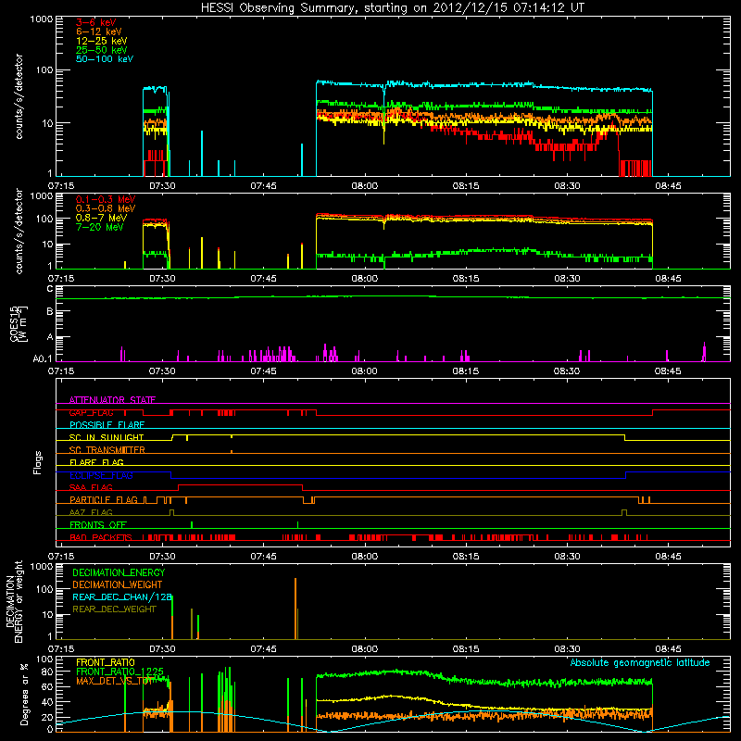Select the FRONTS_OFF flag label
The image size is (741, 741).
[98, 524]
